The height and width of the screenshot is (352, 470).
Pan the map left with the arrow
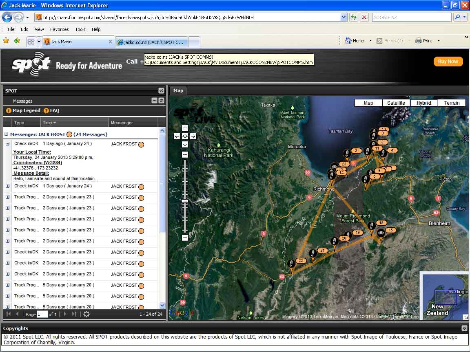coord(177,136)
